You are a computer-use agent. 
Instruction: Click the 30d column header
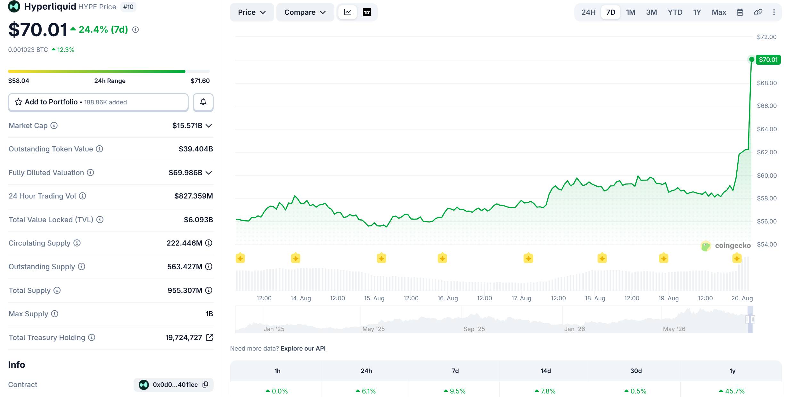(636, 371)
